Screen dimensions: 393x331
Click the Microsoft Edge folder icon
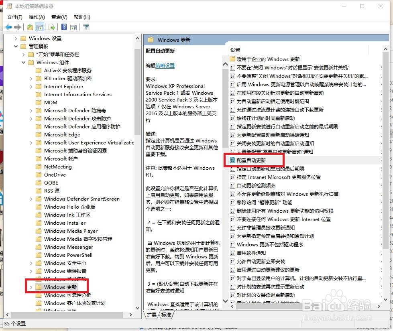point(39,134)
